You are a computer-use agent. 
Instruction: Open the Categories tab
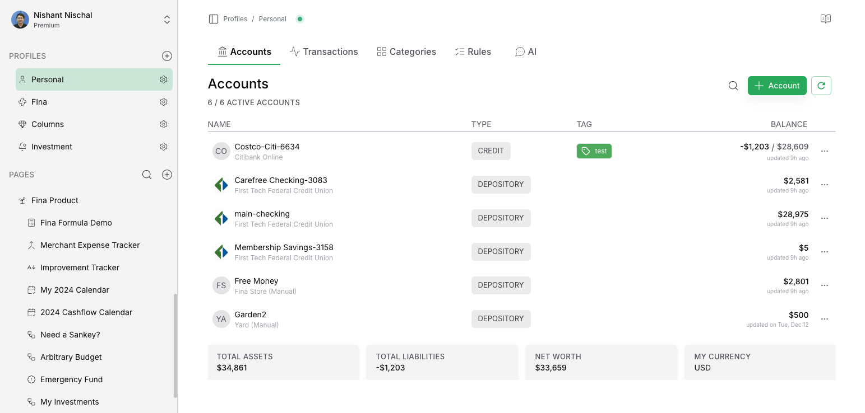point(406,51)
